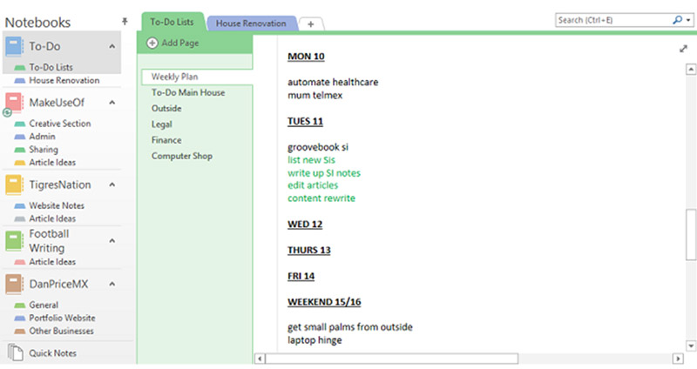This screenshot has width=697, height=369.
Task: Click the horizontal scrollbar at bottom
Action: point(392,359)
